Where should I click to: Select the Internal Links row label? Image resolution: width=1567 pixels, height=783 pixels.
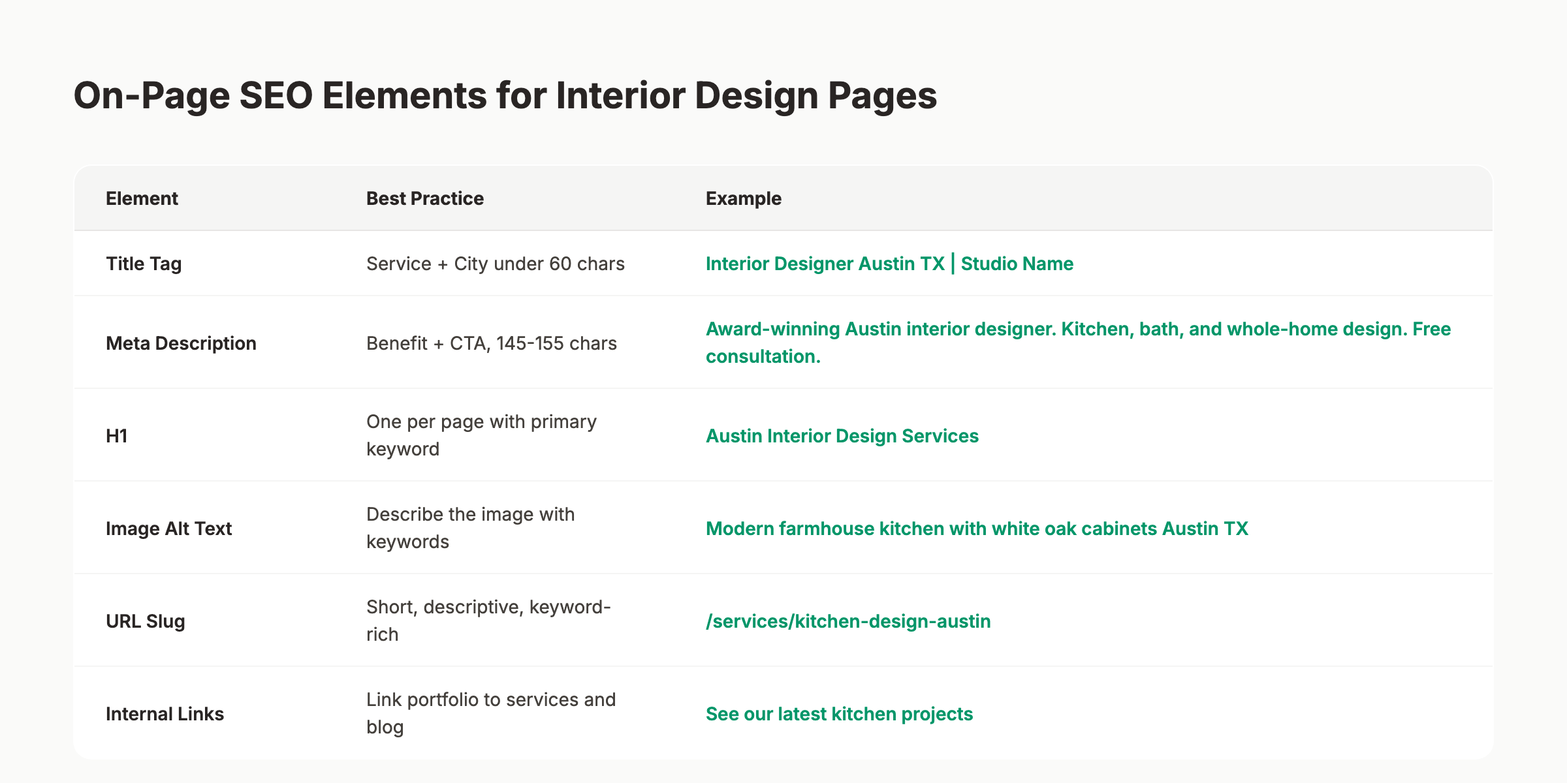[x=165, y=713]
